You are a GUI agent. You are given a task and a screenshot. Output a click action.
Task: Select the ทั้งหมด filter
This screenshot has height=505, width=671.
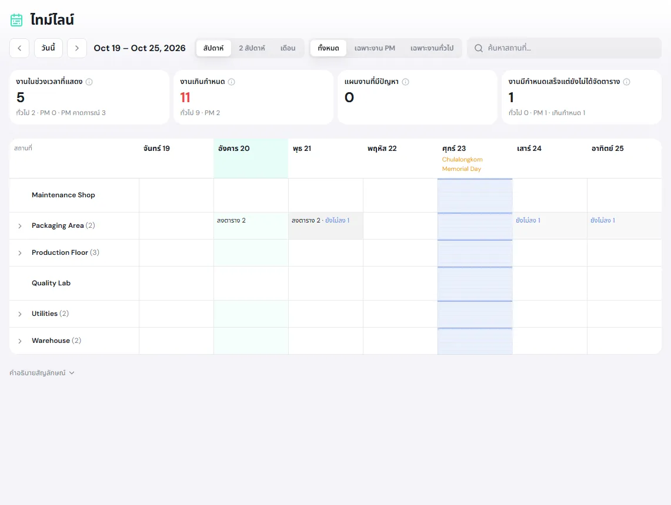pos(328,48)
